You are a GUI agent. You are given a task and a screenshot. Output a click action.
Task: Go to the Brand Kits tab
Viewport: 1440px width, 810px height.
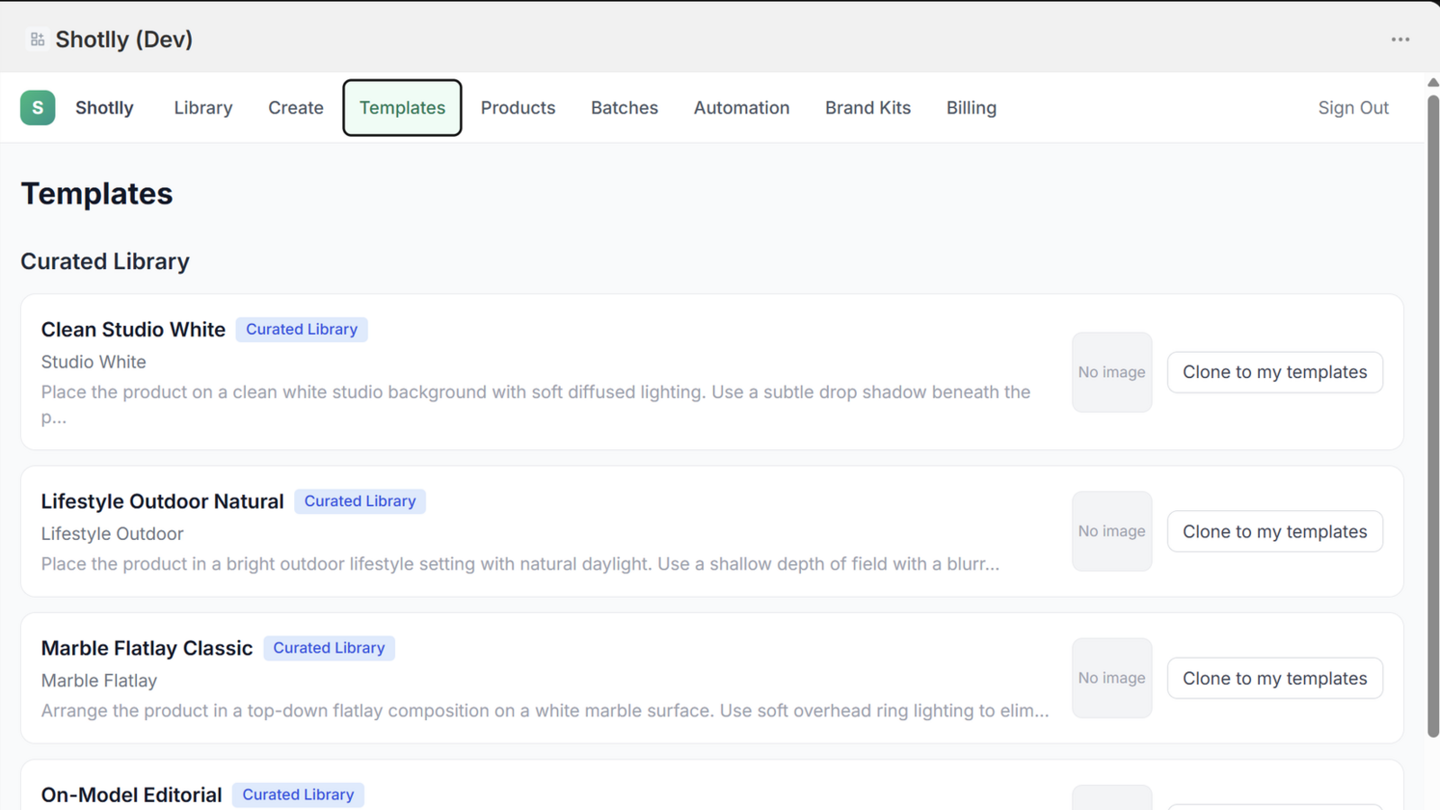(868, 108)
